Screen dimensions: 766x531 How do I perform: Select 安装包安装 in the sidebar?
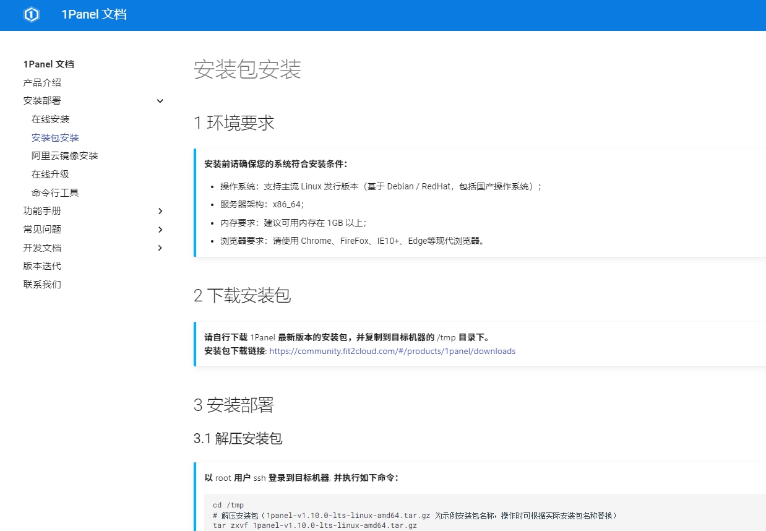pos(55,137)
